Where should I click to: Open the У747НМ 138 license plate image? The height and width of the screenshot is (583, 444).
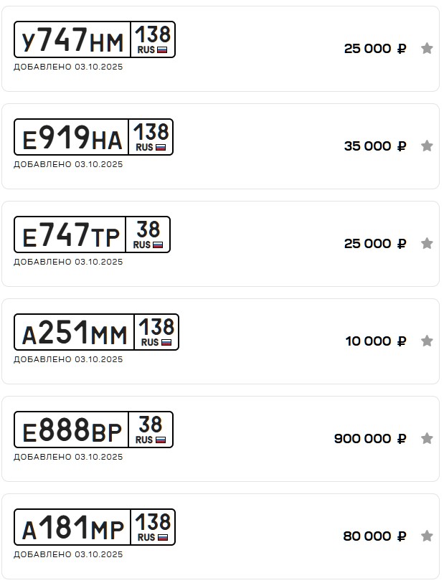click(x=94, y=39)
